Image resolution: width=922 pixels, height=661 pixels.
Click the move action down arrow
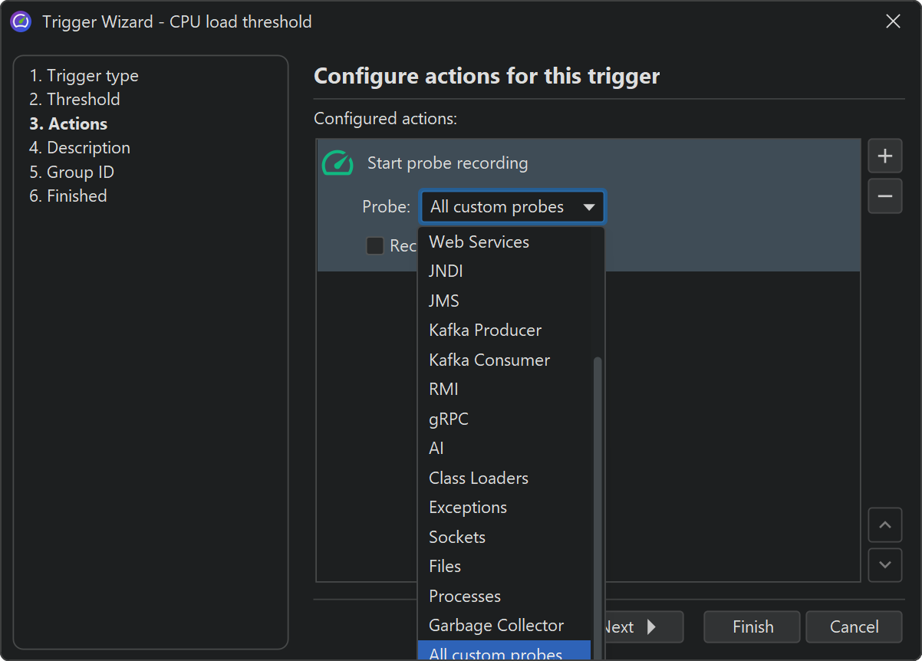click(x=884, y=565)
